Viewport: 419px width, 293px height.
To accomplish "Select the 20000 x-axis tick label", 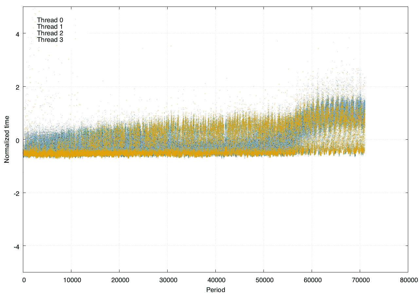I will coord(119,280).
